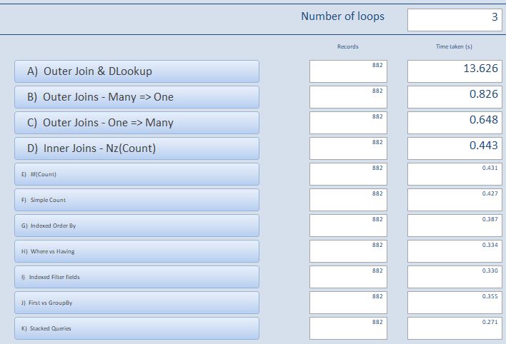Click the Number of loops input box
This screenshot has height=344, width=506.
point(455,19)
